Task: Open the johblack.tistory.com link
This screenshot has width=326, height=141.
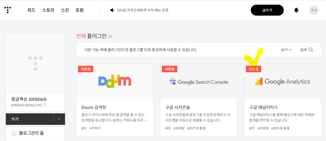Action: click(x=27, y=105)
